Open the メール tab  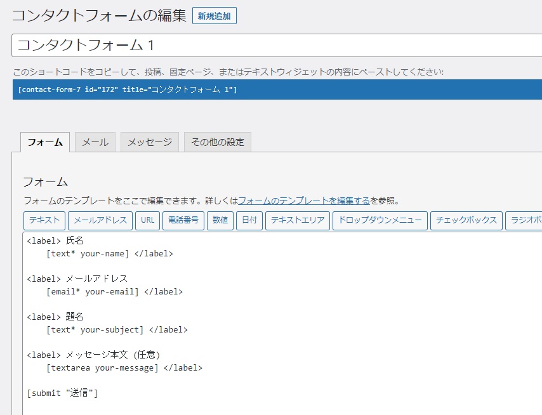pos(95,142)
